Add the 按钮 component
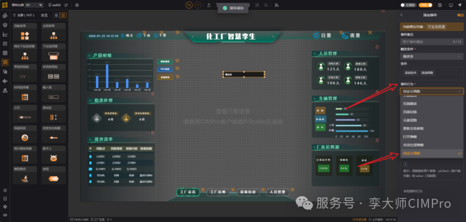The image size is (466, 222). [54, 175]
